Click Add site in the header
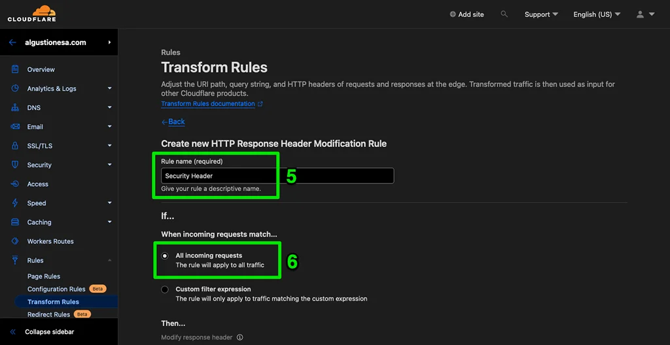The height and width of the screenshot is (345, 670). point(471,14)
